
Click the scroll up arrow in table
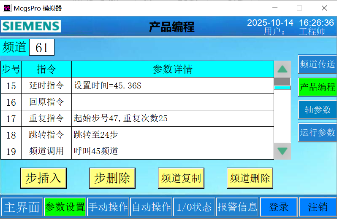(282, 69)
